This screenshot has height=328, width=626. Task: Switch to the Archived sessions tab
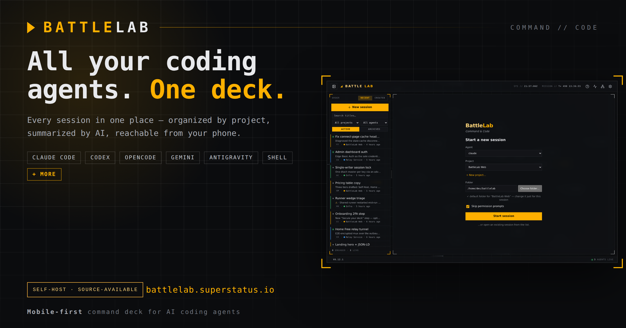tap(374, 129)
